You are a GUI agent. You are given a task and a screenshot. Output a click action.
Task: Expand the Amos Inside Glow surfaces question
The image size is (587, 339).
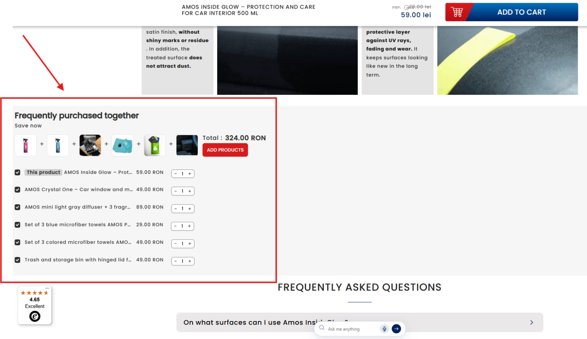point(359,322)
